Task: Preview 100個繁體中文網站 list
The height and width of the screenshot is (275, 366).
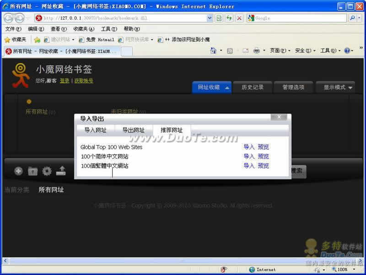Action: (264, 166)
